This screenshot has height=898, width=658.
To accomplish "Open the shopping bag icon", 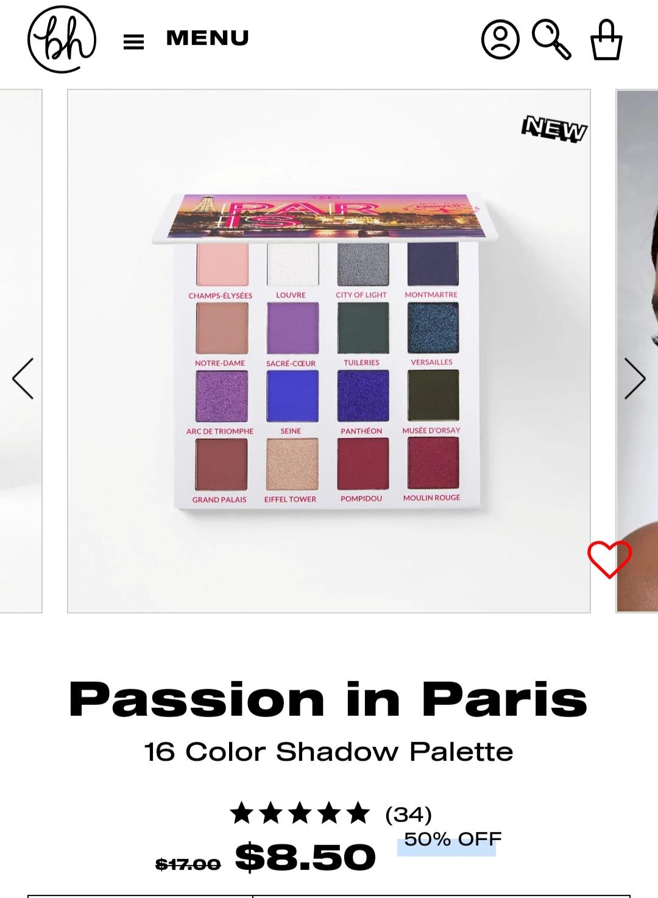I will coord(606,40).
